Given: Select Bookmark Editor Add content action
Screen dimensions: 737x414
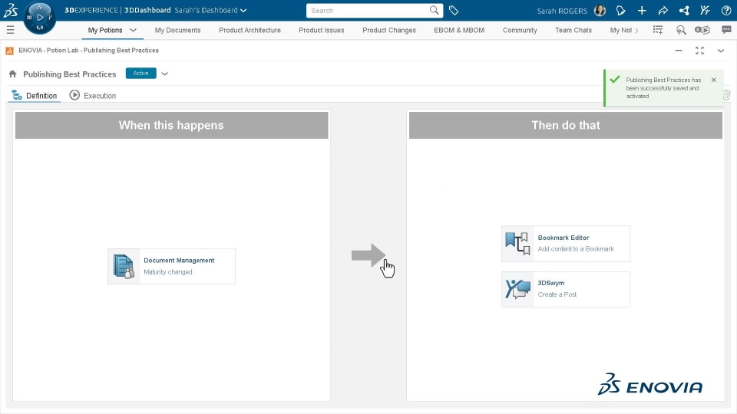Looking at the screenshot, I should coord(566,244).
